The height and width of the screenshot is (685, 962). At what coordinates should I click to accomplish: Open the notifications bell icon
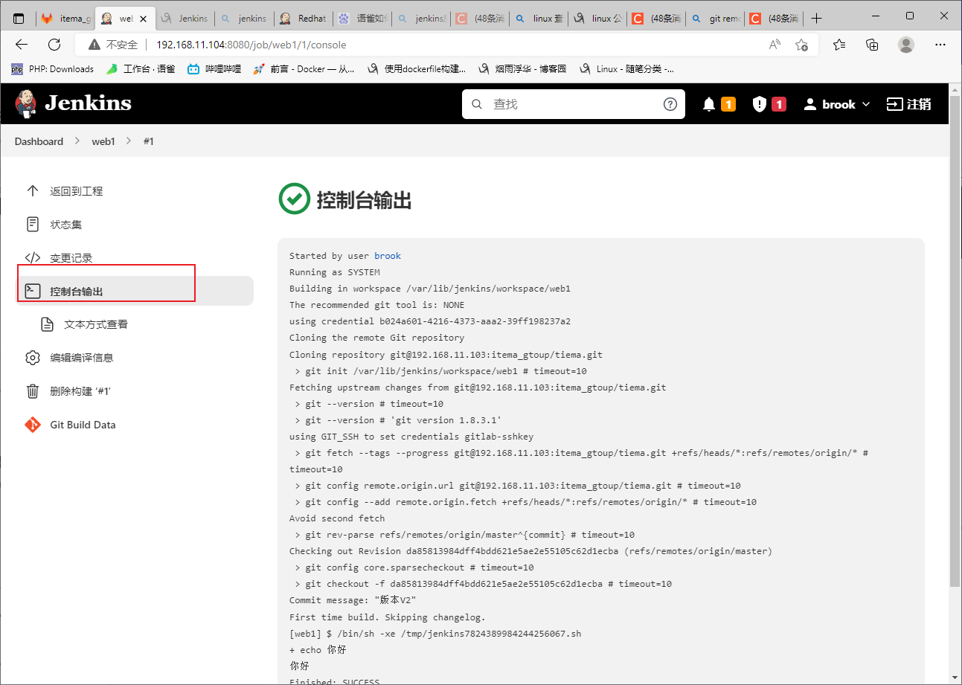pos(709,105)
